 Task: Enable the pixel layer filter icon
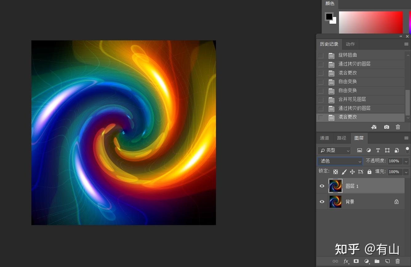(359, 150)
